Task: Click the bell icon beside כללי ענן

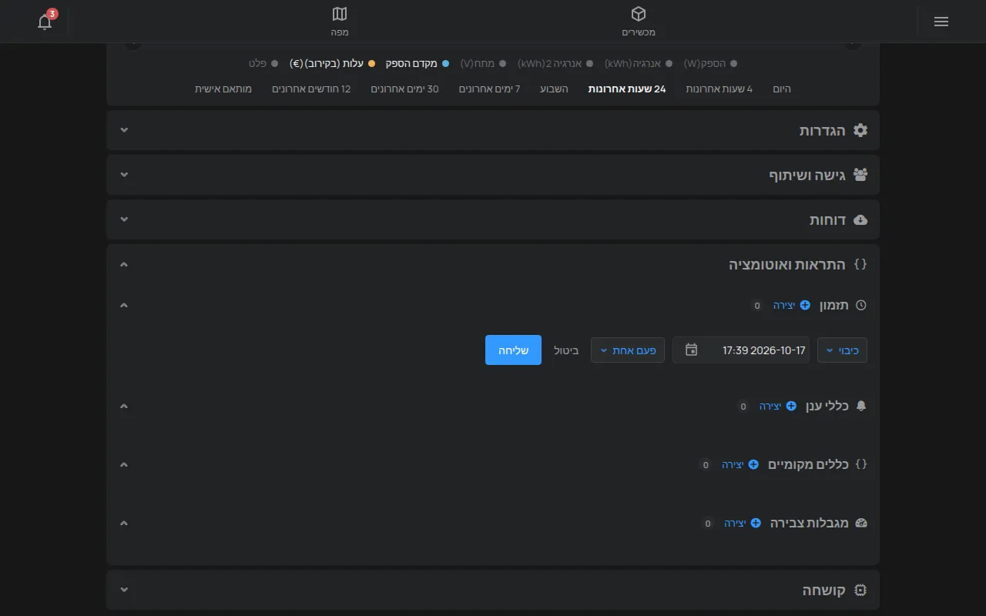Action: point(861,406)
